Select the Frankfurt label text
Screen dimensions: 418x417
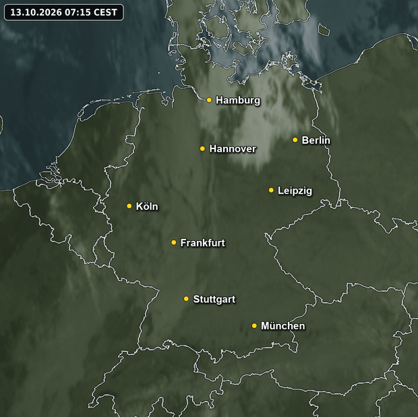(x=202, y=243)
